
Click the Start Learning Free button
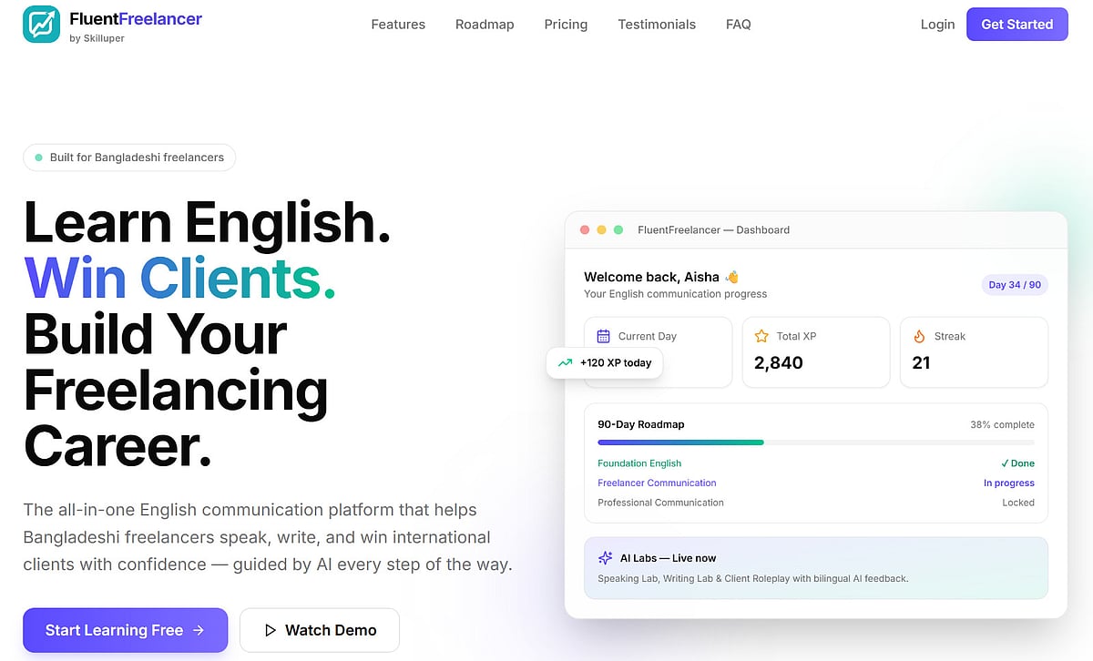point(125,630)
